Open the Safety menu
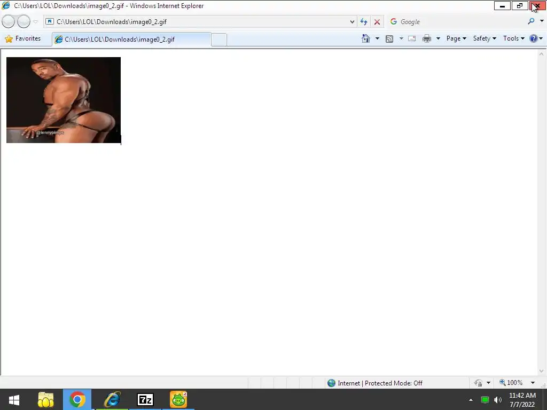This screenshot has height=410, width=547. (x=485, y=38)
